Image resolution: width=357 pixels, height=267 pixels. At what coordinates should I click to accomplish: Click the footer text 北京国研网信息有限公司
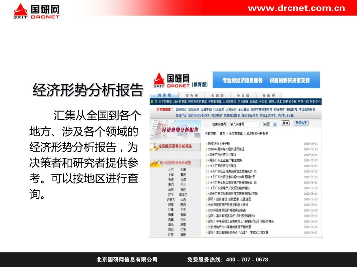point(127,259)
